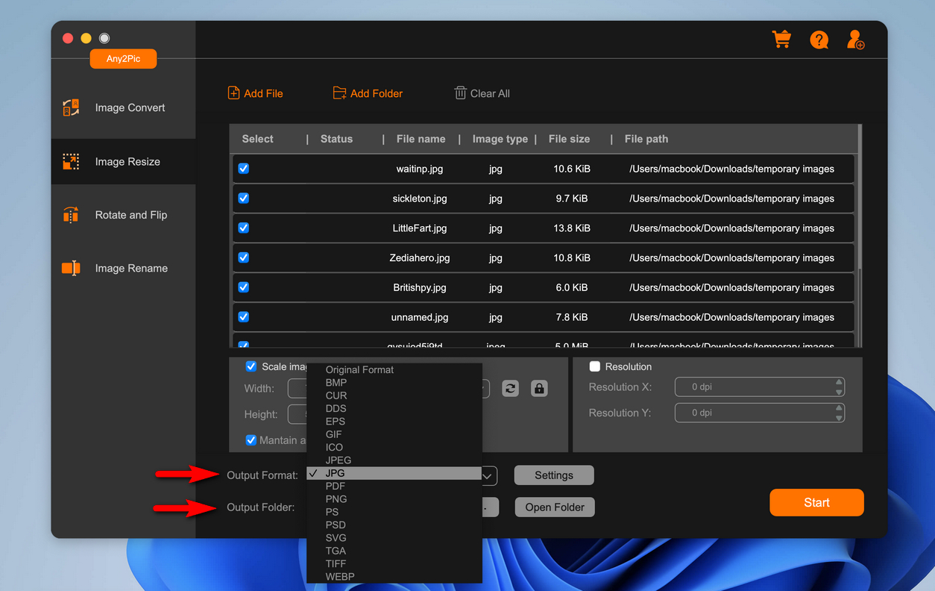This screenshot has width=935, height=591.
Task: Click the shopping cart icon
Action: [x=781, y=38]
